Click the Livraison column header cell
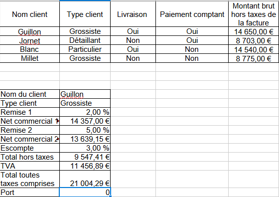 coord(133,14)
